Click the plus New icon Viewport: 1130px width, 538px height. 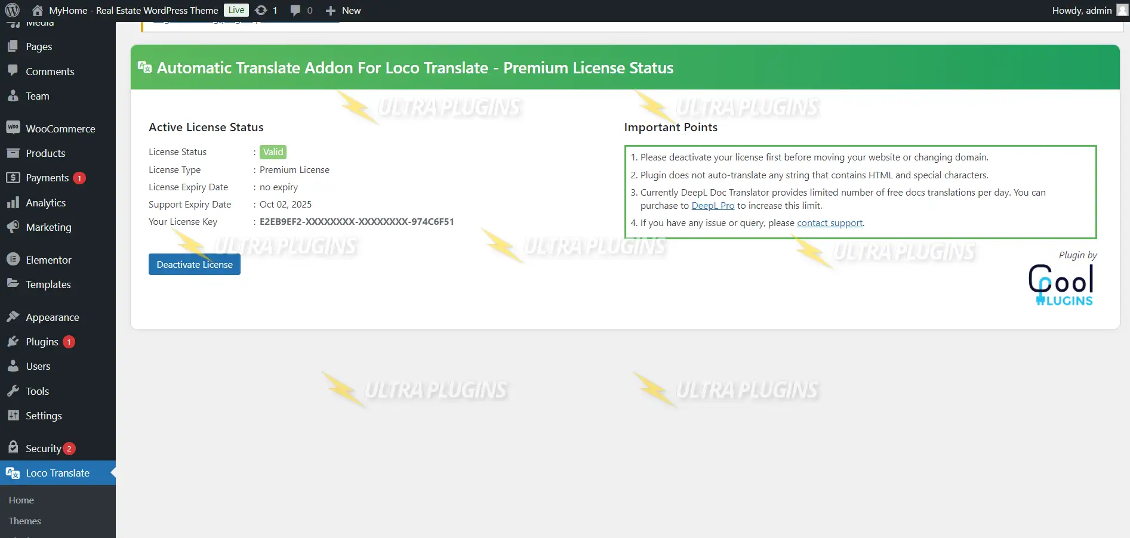330,11
